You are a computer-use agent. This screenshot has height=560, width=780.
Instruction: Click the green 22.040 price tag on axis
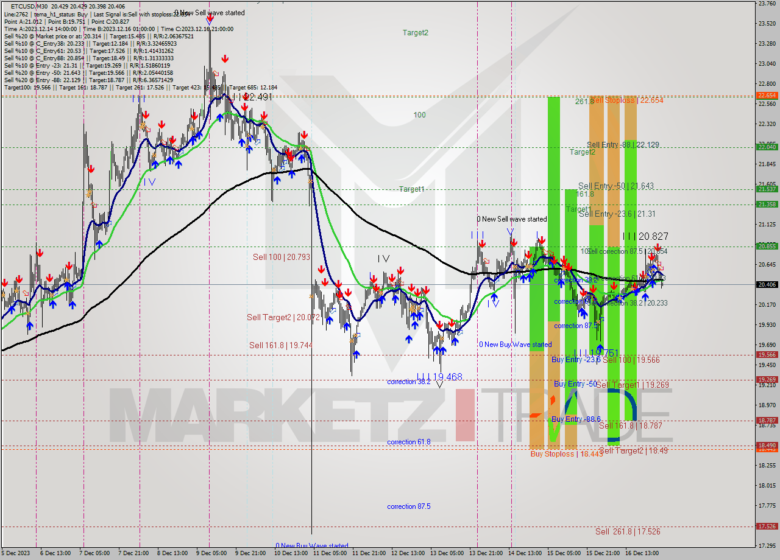(x=767, y=147)
